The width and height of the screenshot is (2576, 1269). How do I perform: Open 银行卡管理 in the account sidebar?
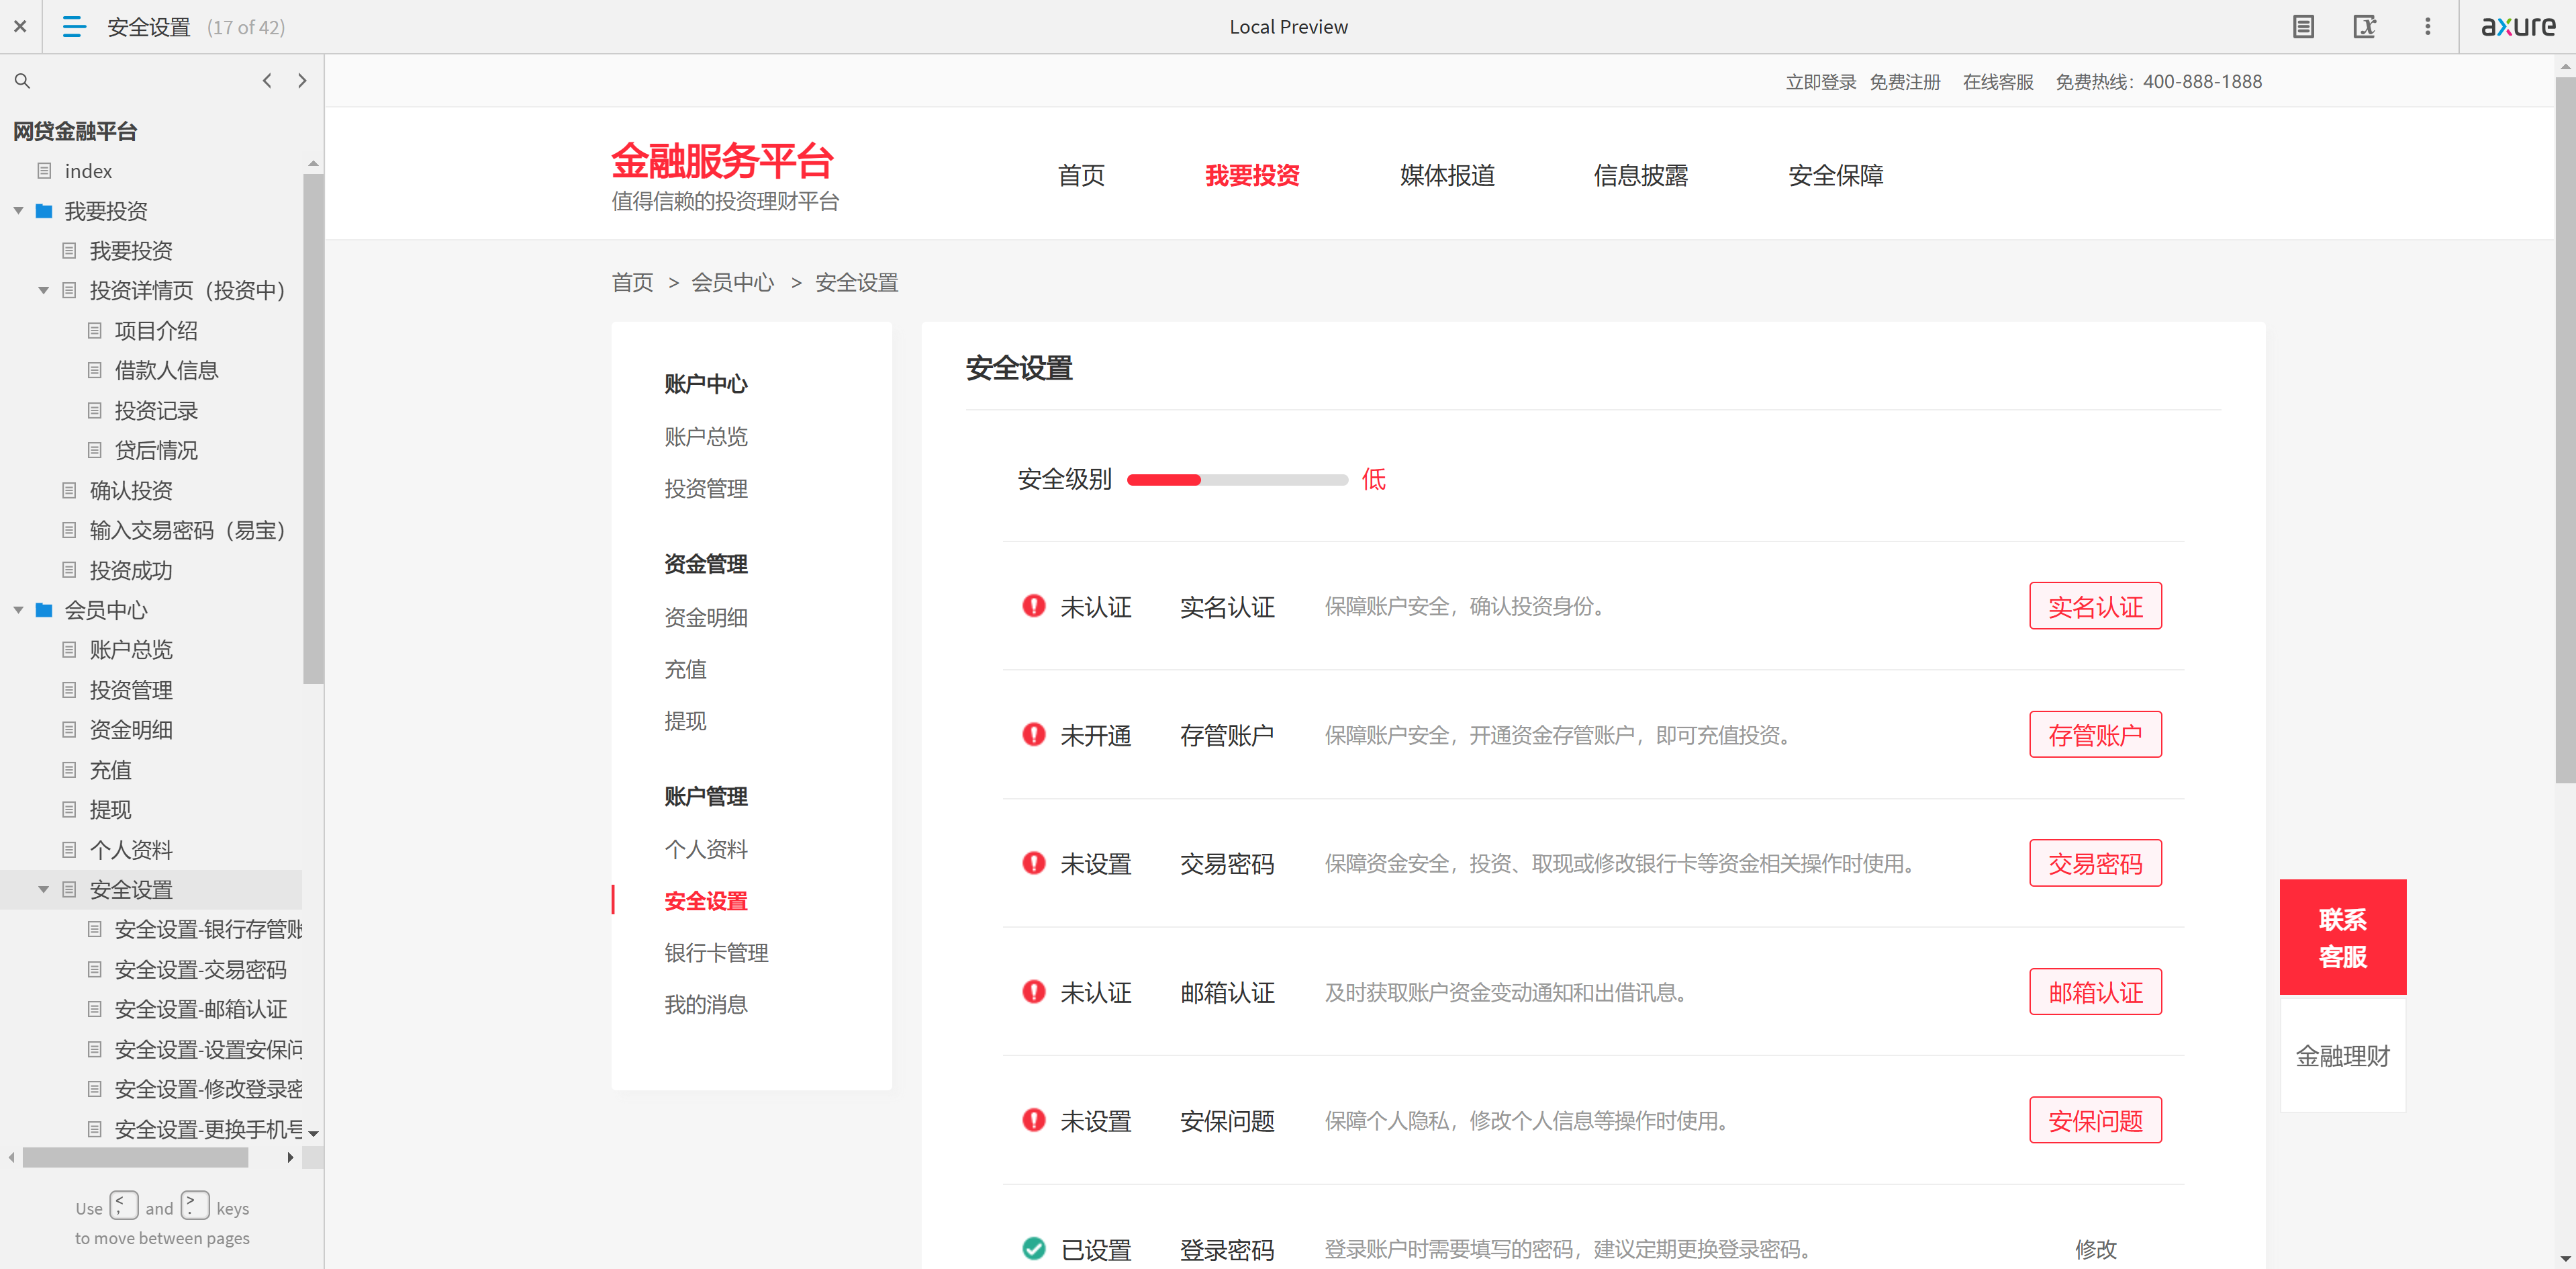(x=716, y=953)
